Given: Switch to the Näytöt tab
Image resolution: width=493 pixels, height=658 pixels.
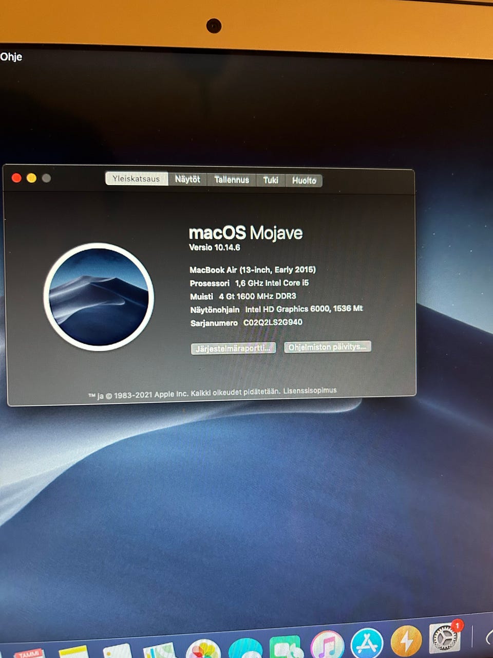Looking at the screenshot, I should [187, 179].
